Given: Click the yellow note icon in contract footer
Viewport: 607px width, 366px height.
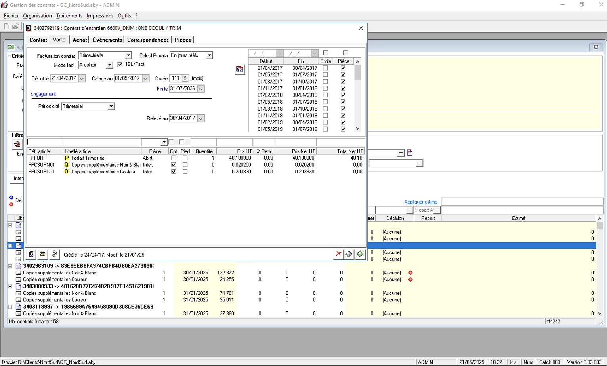Looking at the screenshot, I should click(x=42, y=254).
